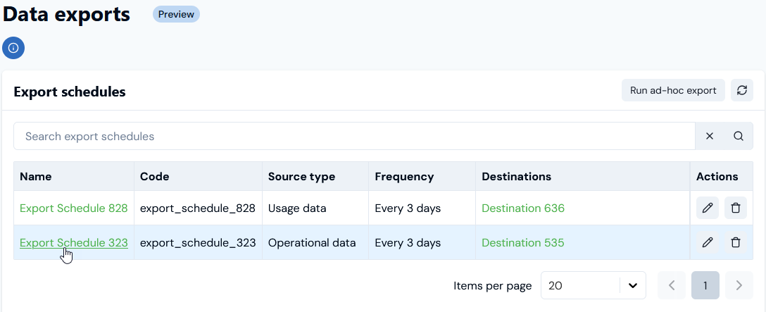Open the Items per page dropdown
This screenshot has width=766, height=312.
pos(594,285)
